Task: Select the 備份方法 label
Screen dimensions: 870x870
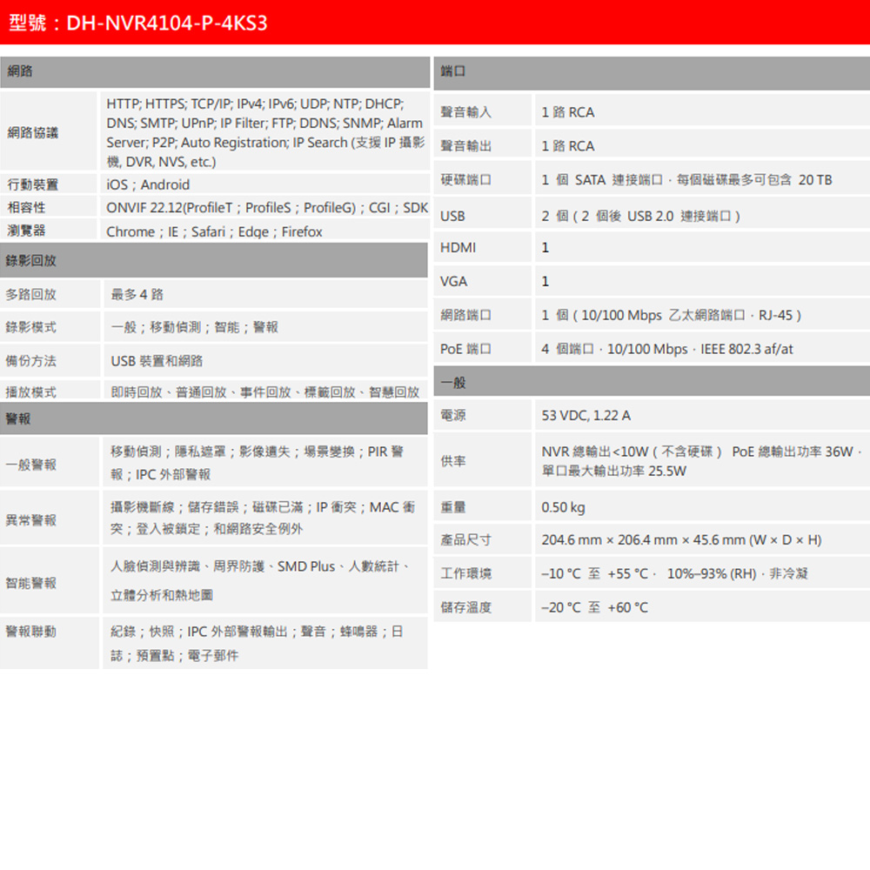Action: 31,361
